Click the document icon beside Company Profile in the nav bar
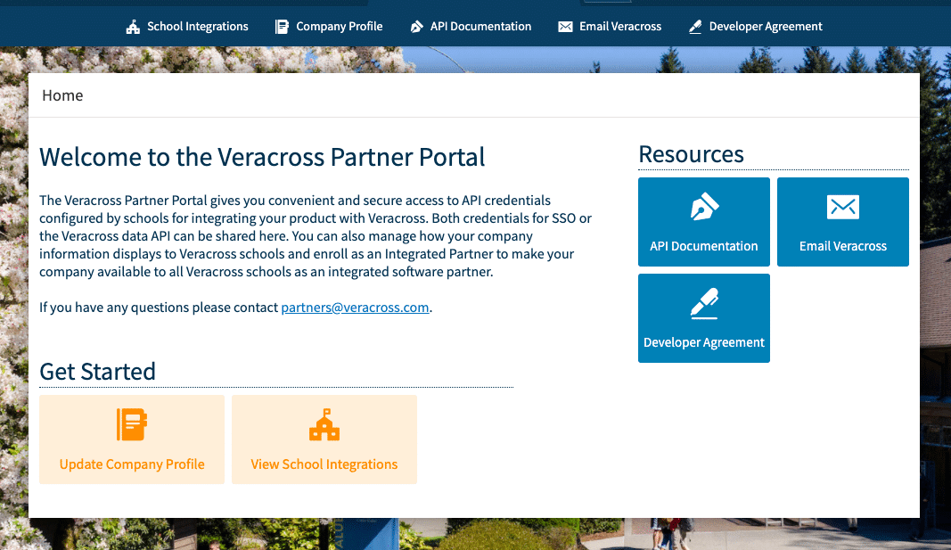Image resolution: width=951 pixels, height=550 pixels. (282, 27)
